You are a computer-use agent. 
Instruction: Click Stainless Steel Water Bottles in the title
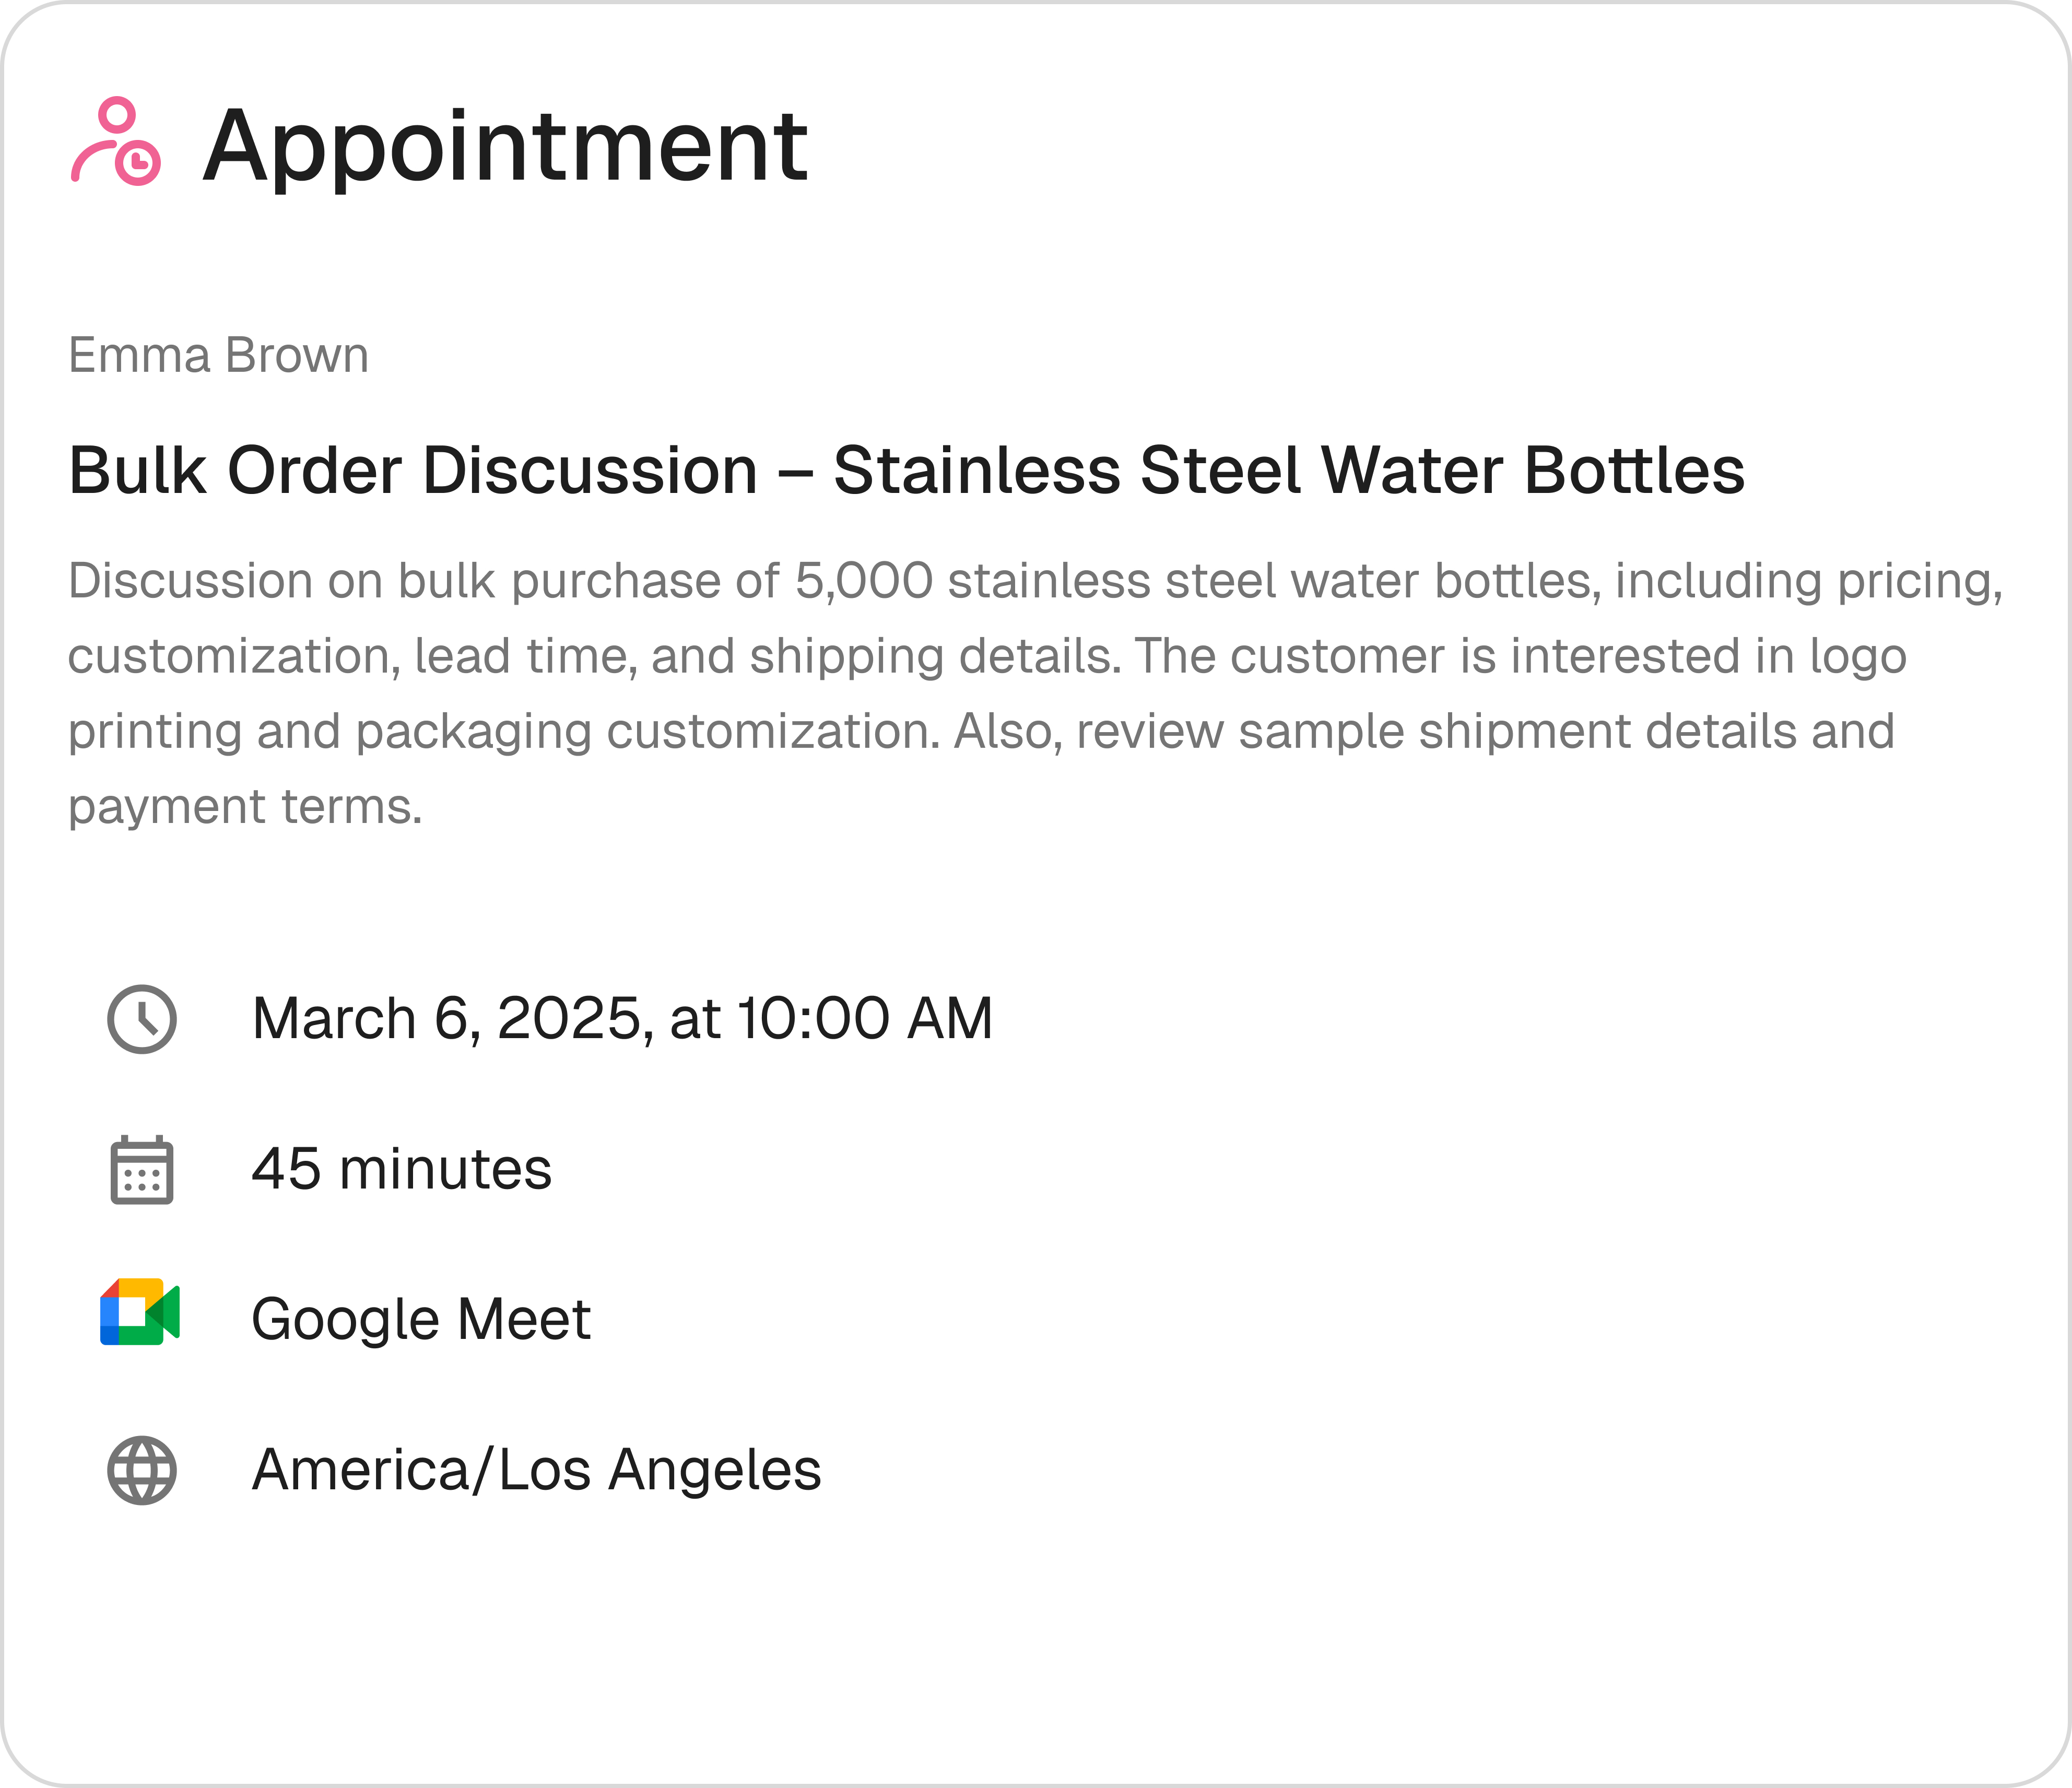(1289, 470)
